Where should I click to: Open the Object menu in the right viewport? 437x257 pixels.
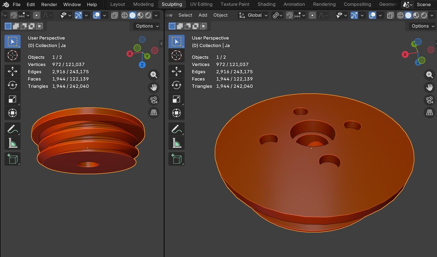pyautogui.click(x=220, y=15)
